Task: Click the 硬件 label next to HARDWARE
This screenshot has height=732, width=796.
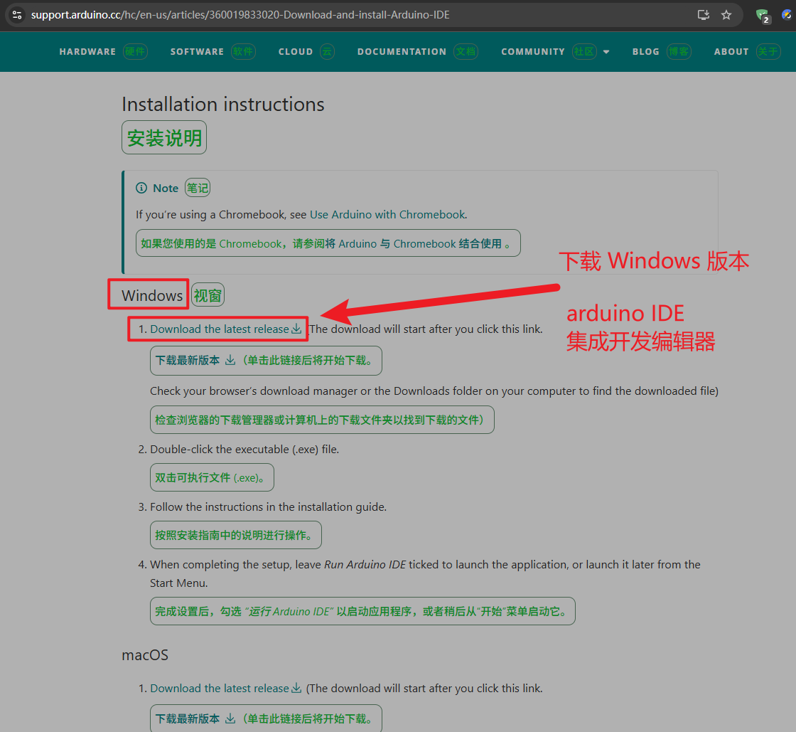Action: [135, 51]
